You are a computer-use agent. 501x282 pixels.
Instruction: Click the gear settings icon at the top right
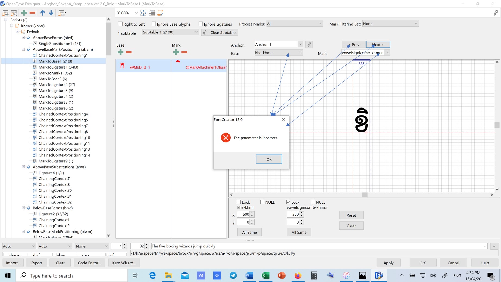[495, 13]
